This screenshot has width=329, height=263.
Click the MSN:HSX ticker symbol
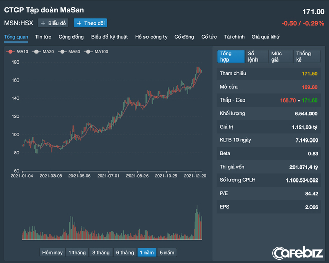19,23
